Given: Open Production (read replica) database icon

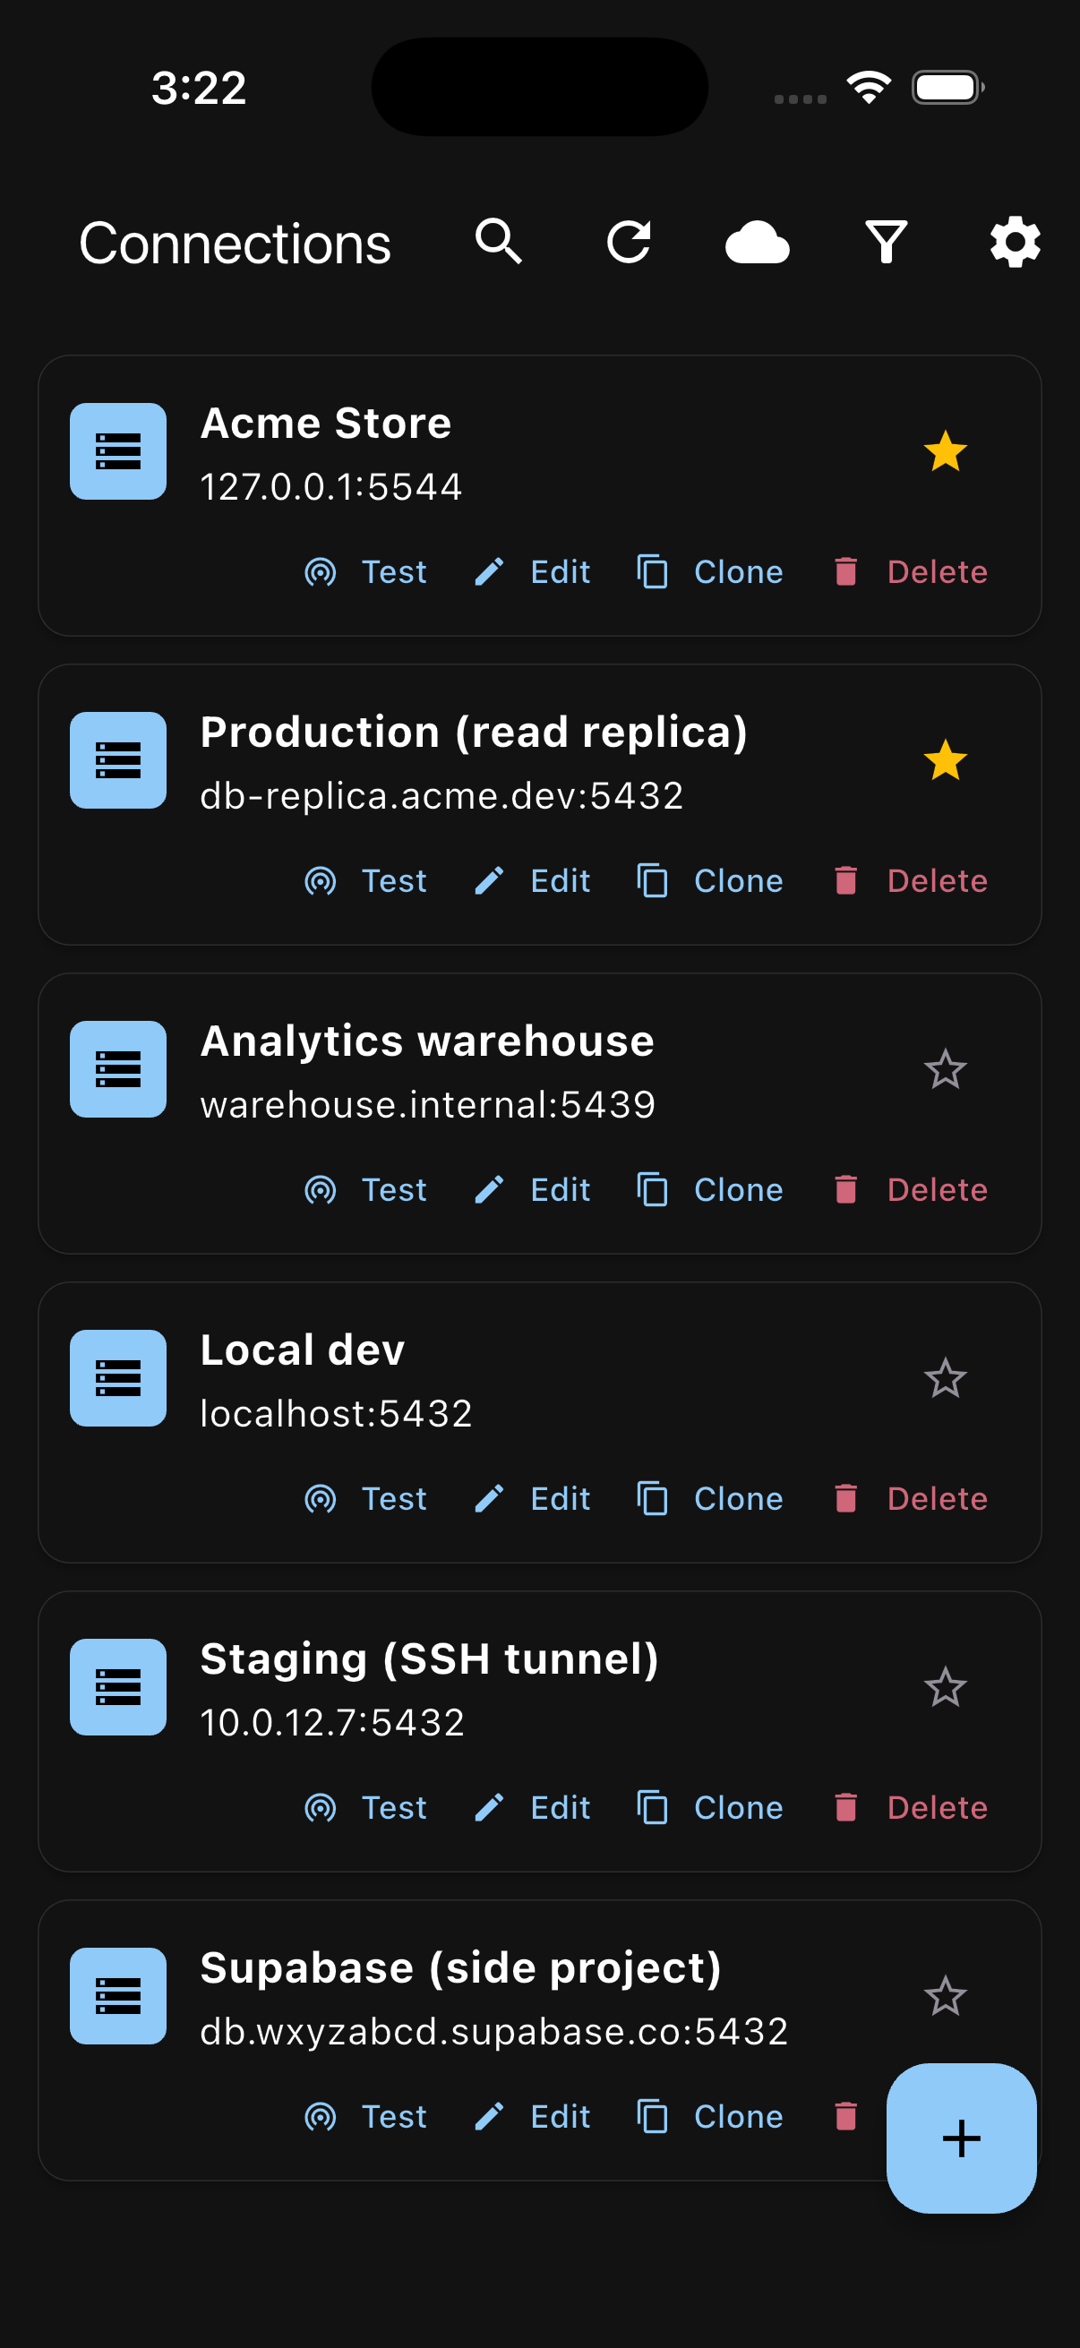Looking at the screenshot, I should [118, 760].
